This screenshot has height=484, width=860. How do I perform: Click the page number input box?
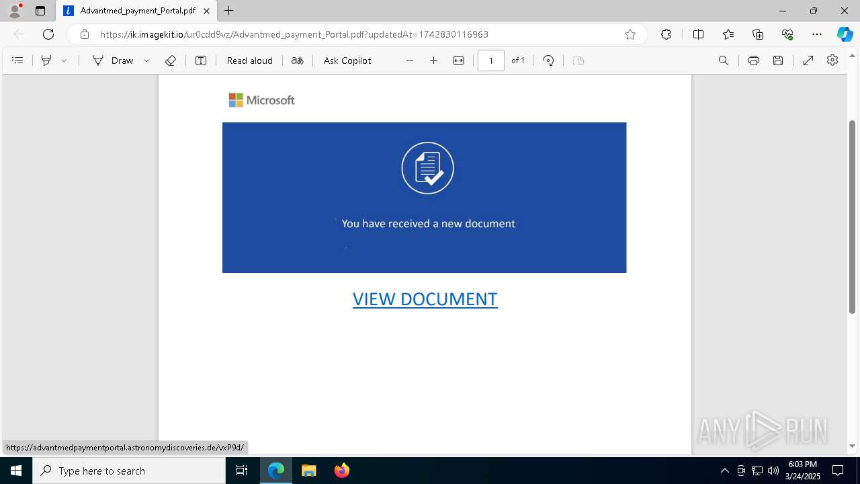491,61
